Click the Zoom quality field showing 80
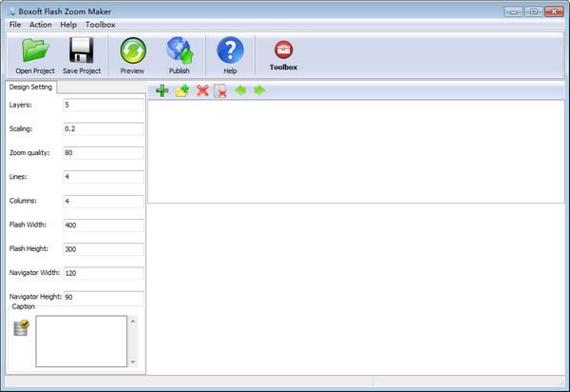 [x=104, y=153]
